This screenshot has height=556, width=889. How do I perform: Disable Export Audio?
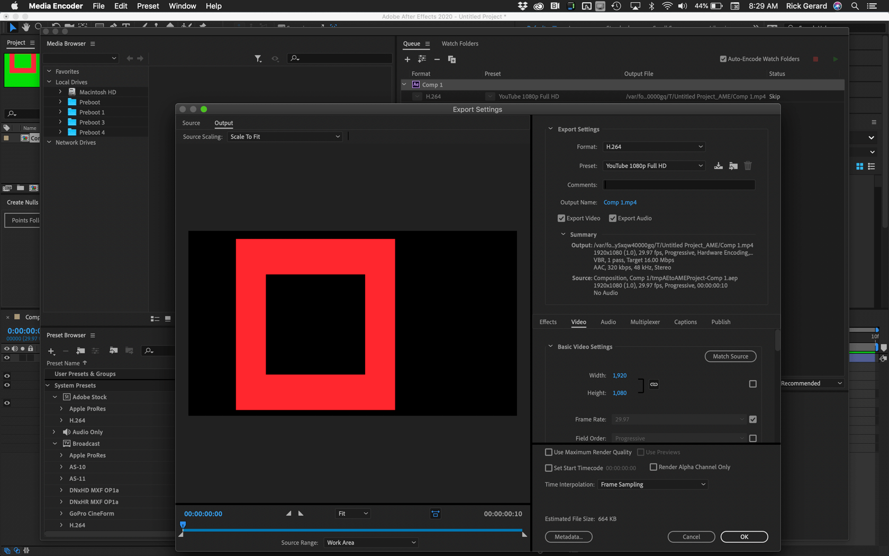(x=612, y=218)
